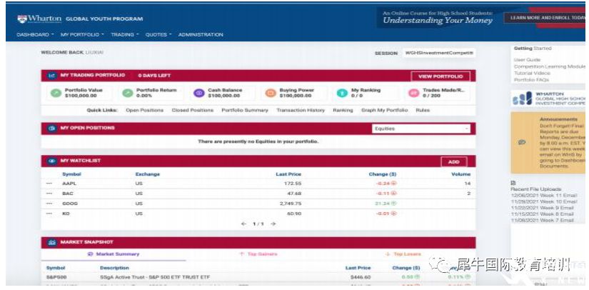The width and height of the screenshot is (589, 290).
Task: Go to next watchlist page arrow
Action: (273, 224)
